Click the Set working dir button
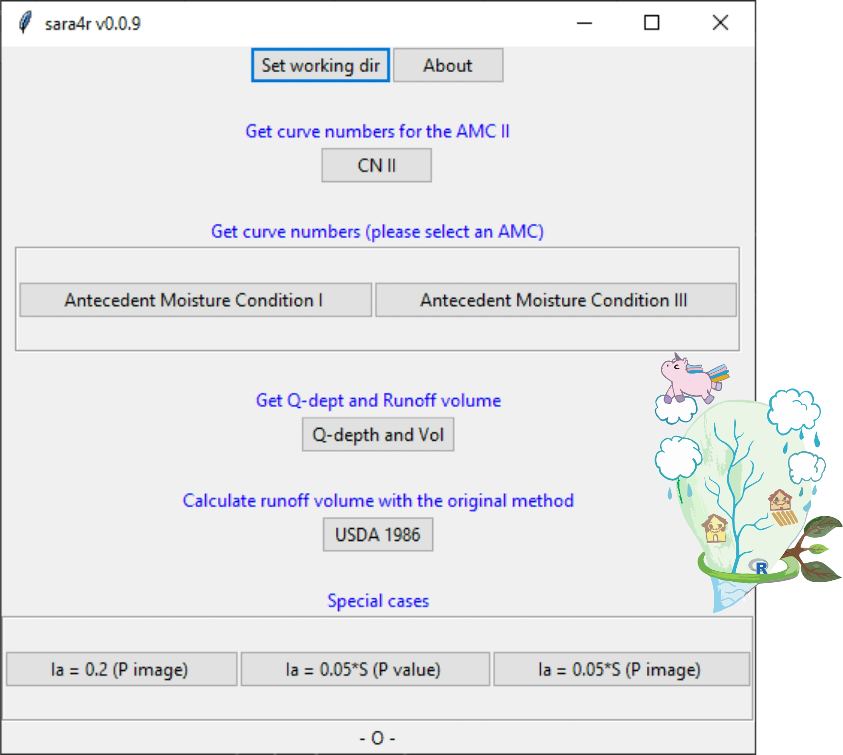 320,66
